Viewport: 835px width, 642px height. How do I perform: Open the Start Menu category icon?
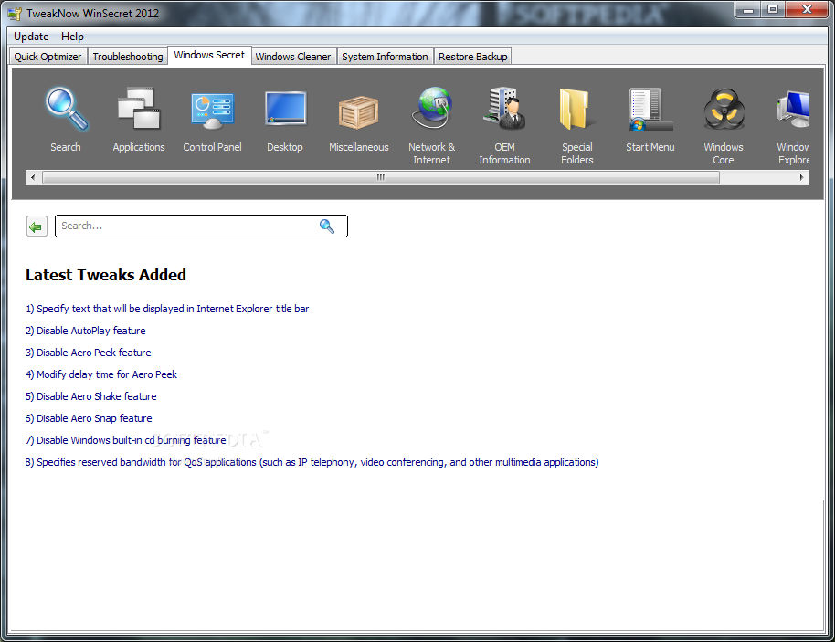(650, 109)
